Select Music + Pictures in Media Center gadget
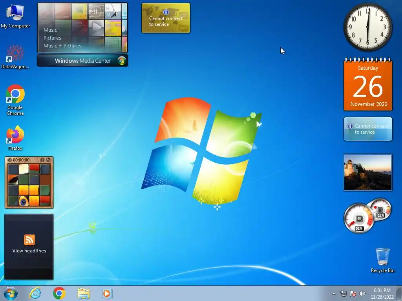The height and width of the screenshot is (301, 402). tap(62, 46)
